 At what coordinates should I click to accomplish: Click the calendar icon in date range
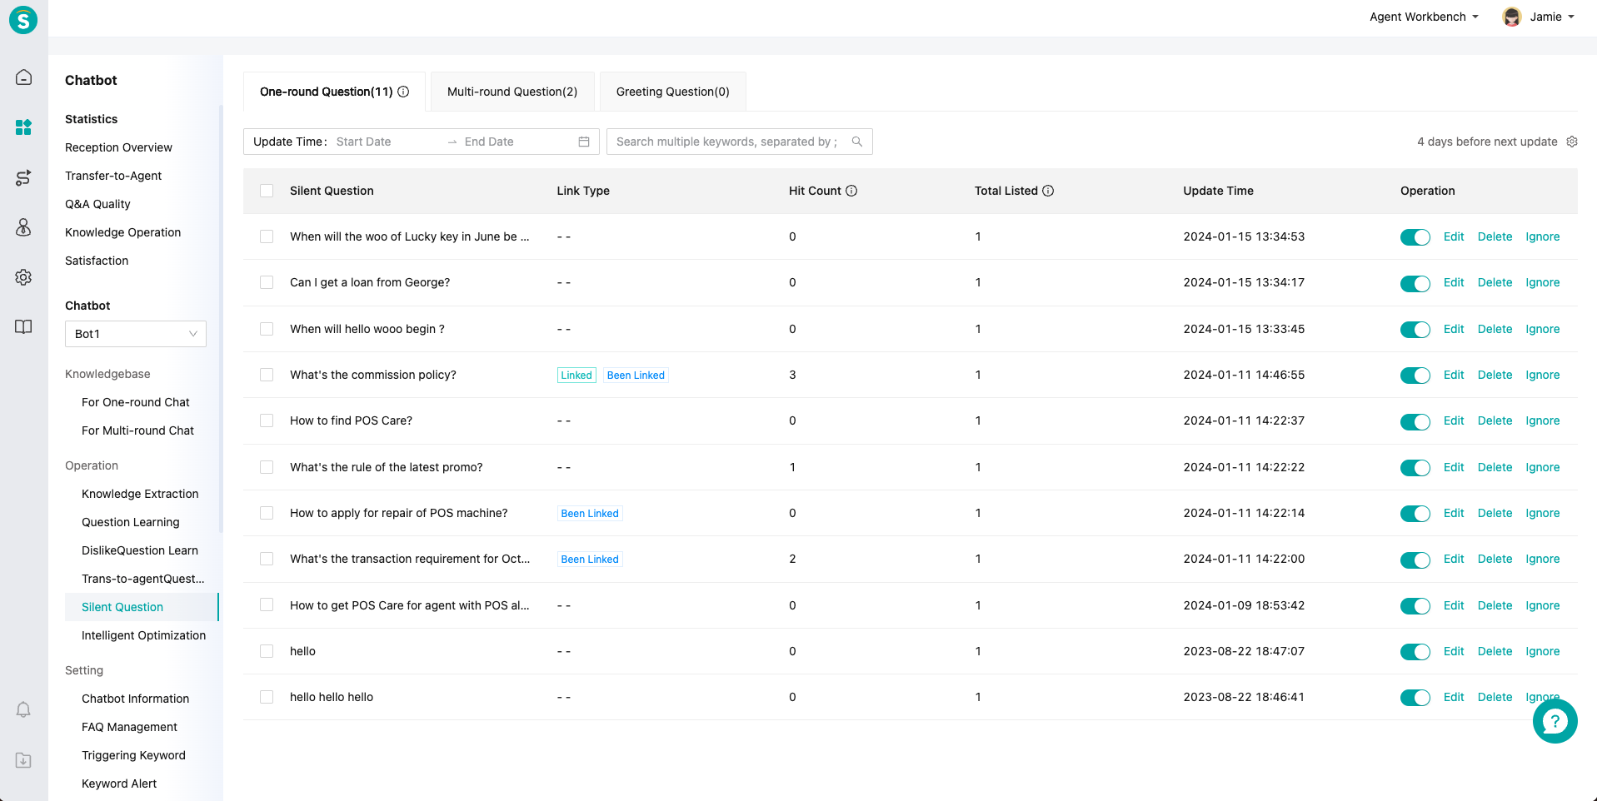click(584, 142)
